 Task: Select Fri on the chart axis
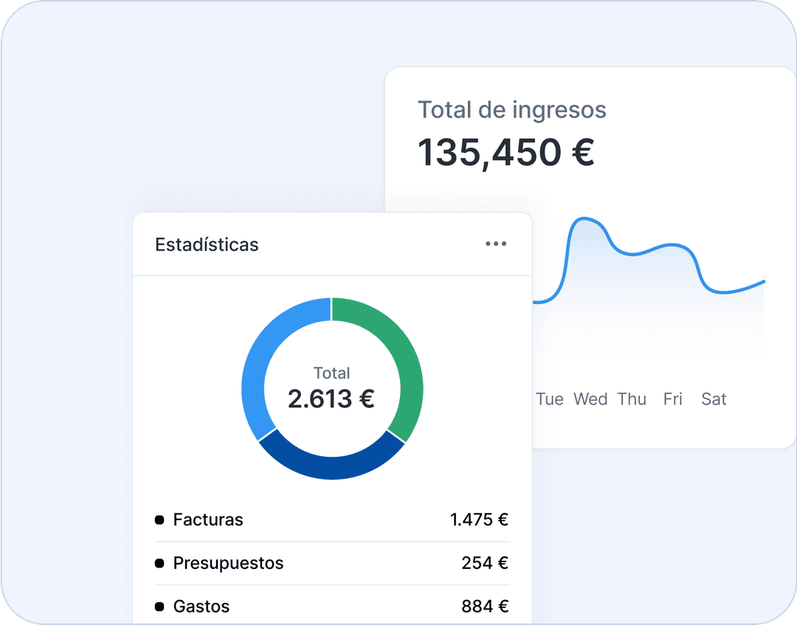point(673,400)
